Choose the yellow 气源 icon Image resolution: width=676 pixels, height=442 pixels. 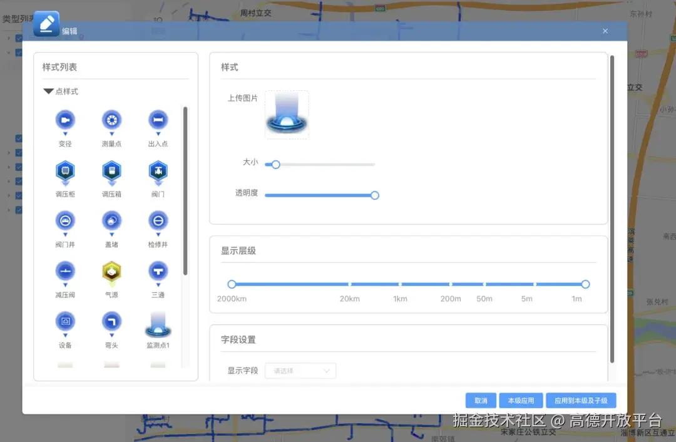[111, 274]
